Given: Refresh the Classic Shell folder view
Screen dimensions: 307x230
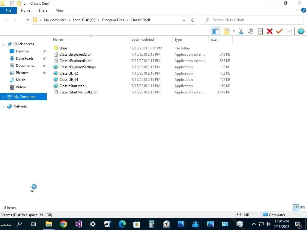Looking at the screenshot, I should pos(193,20).
